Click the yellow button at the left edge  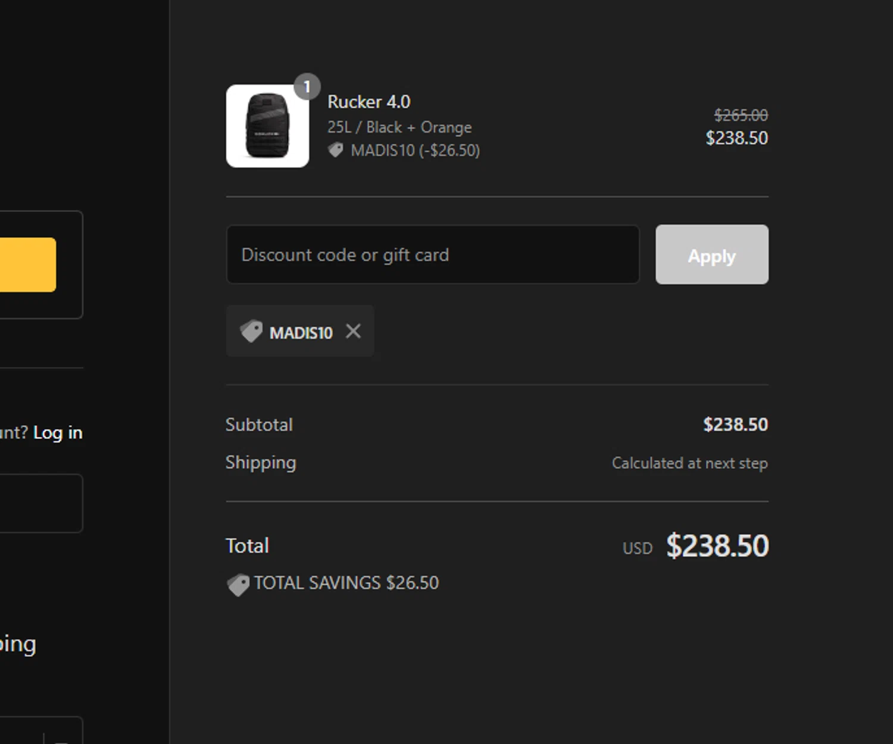pyautogui.click(x=27, y=265)
